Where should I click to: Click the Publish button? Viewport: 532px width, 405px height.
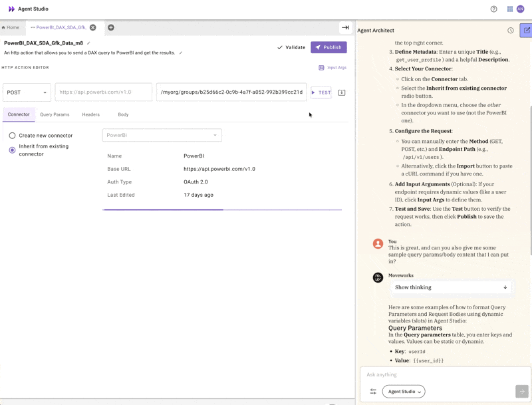[329, 47]
